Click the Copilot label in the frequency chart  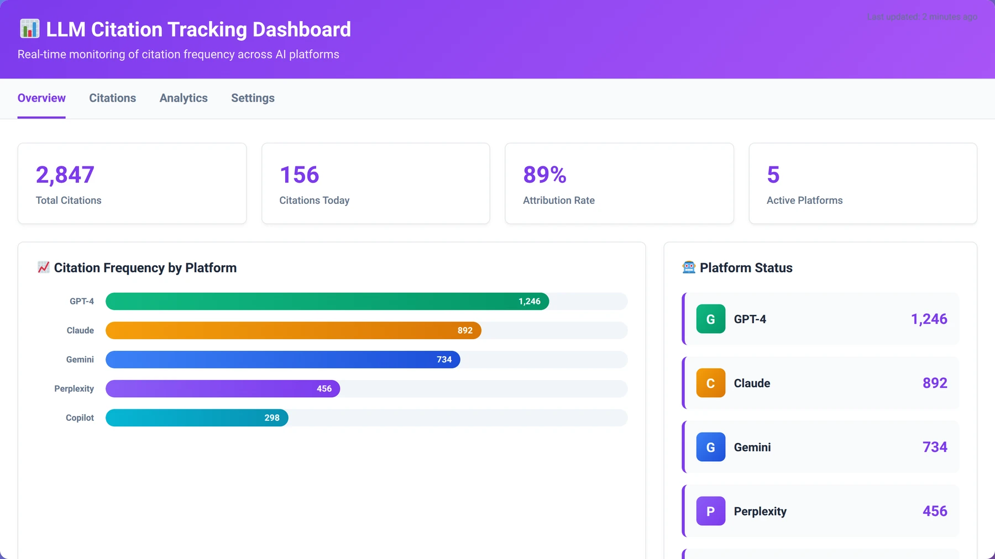(80, 418)
